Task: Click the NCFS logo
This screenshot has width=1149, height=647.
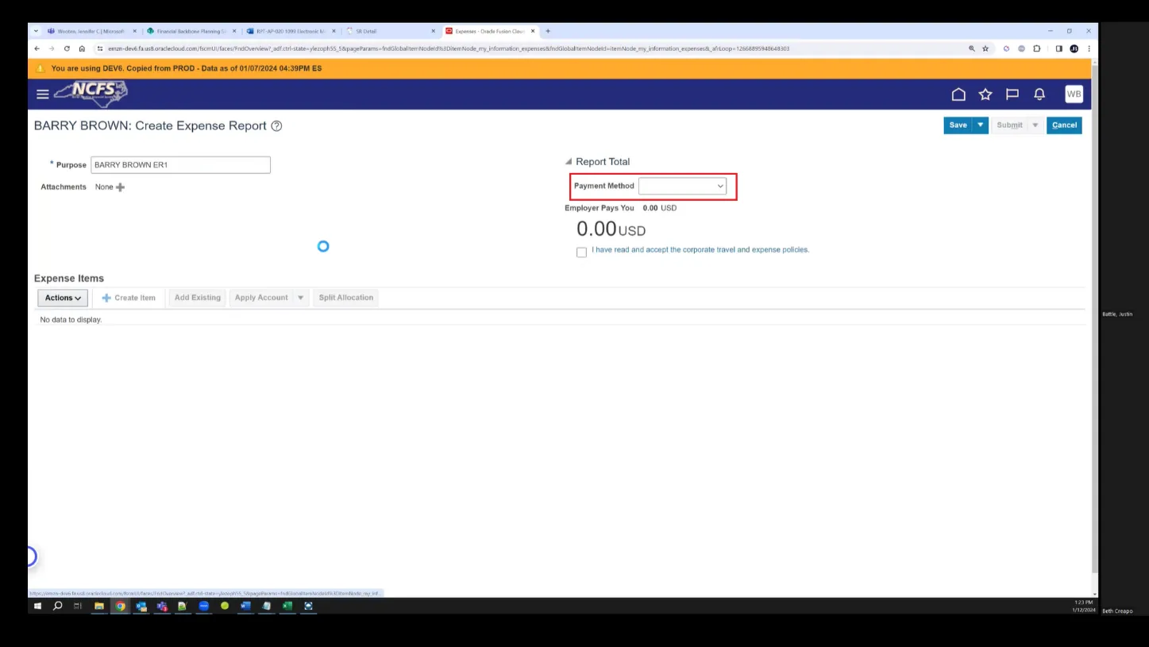Action: coord(91,94)
